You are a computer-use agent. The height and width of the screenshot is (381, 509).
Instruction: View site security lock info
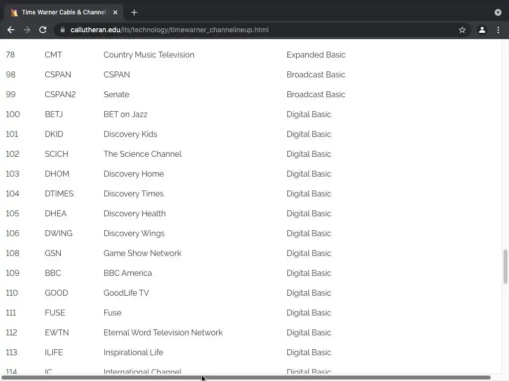click(x=63, y=30)
